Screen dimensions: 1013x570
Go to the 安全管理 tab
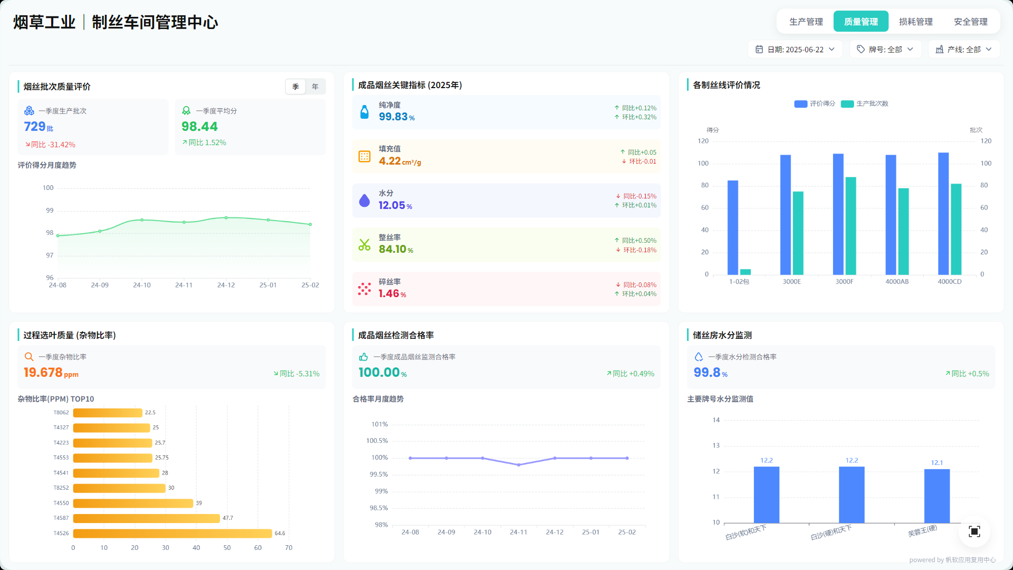[970, 22]
